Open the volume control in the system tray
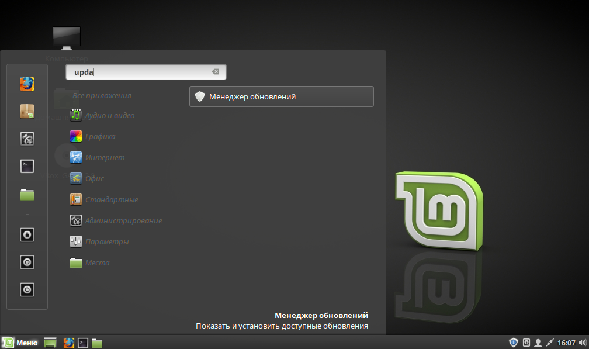The width and height of the screenshot is (589, 349). coord(582,342)
